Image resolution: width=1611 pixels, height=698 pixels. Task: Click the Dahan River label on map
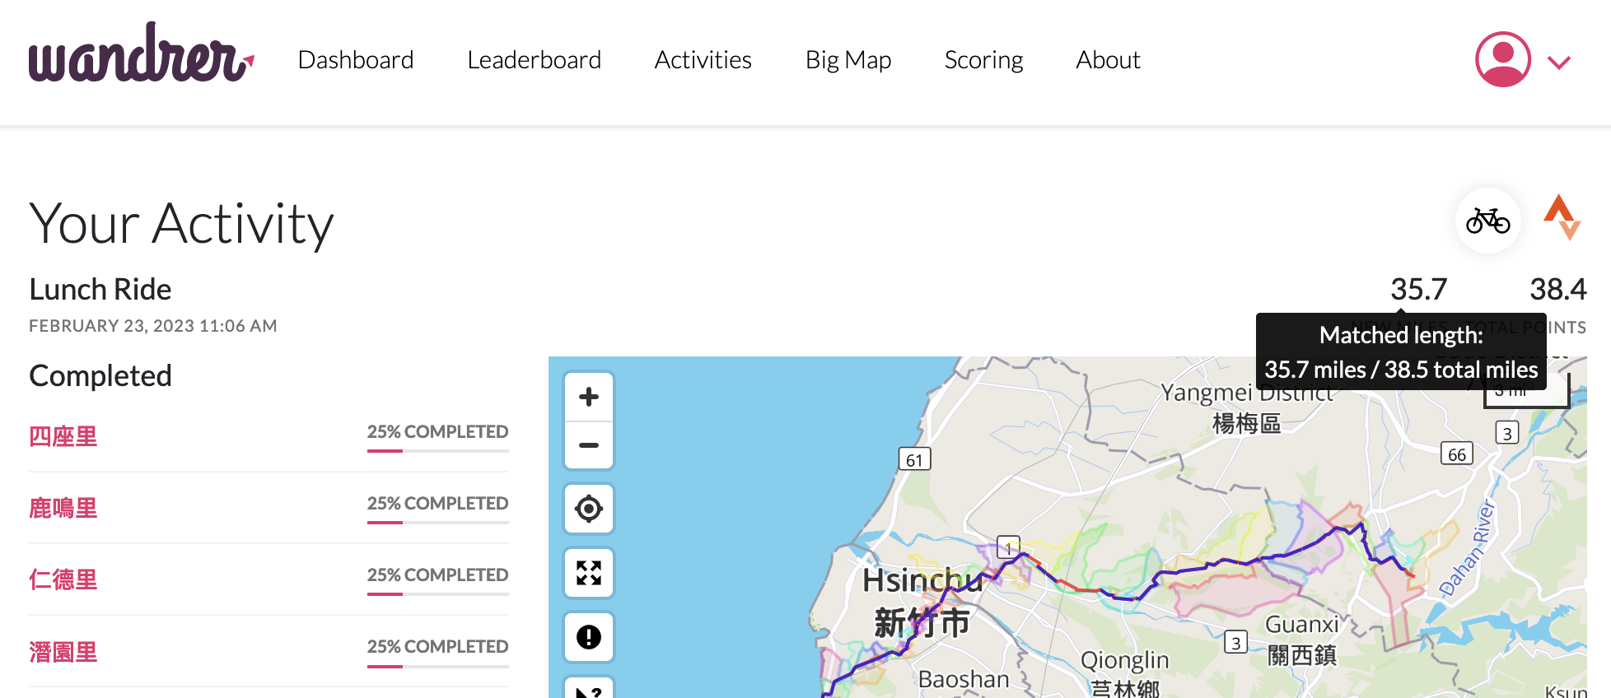1467,547
